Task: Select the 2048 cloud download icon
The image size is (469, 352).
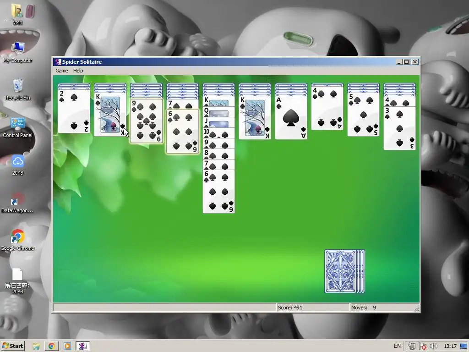Action: coord(18,165)
